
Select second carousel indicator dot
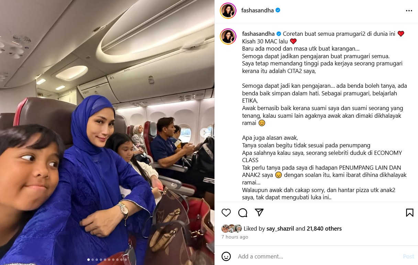click(93, 260)
